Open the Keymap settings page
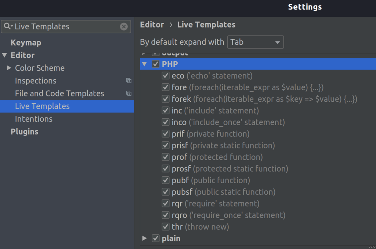Viewport: 376px width, 249px height. click(x=26, y=43)
